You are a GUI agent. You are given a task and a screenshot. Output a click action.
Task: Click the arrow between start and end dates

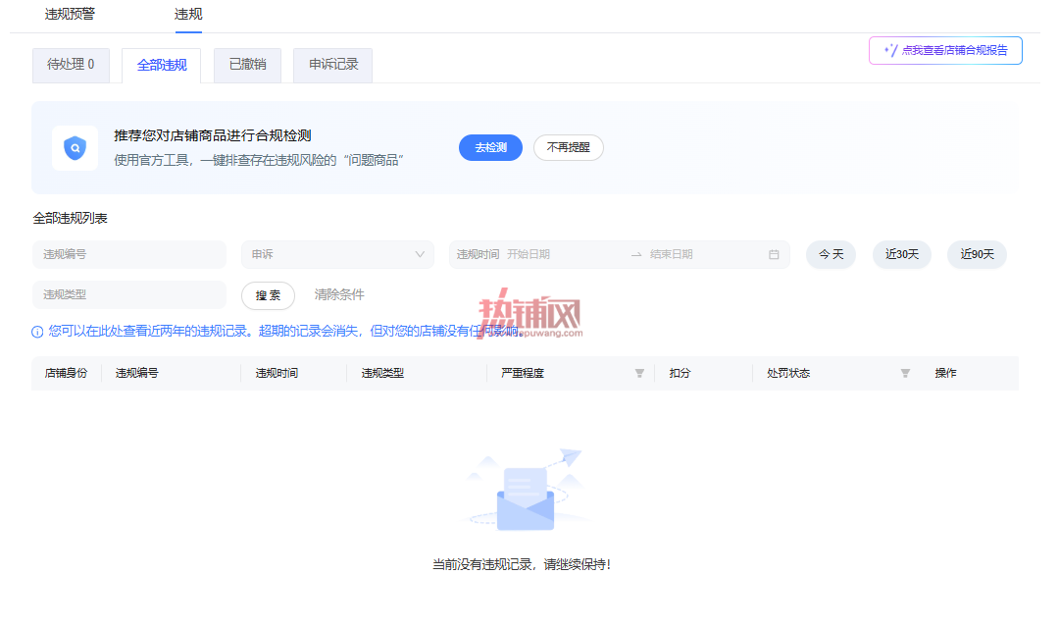(636, 255)
